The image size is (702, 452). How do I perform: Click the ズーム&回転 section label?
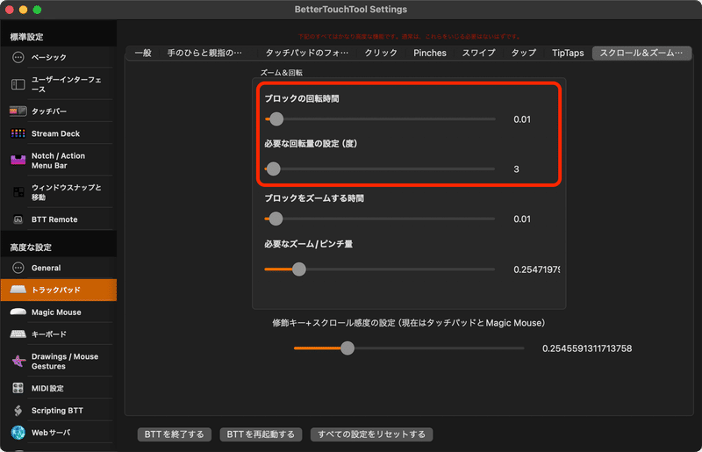pos(282,73)
